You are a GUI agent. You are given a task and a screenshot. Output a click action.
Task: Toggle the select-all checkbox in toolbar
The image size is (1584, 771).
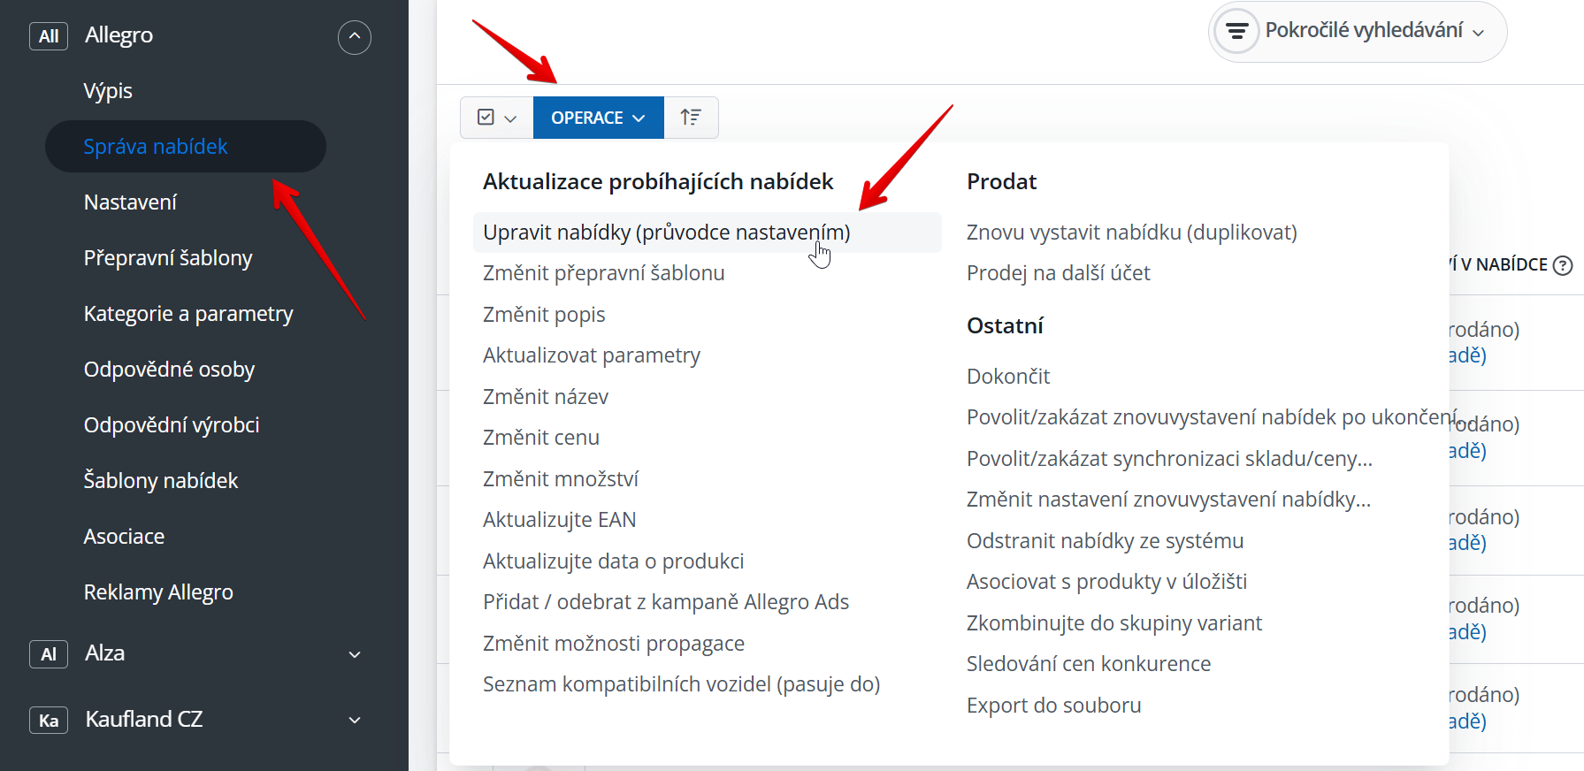pyautogui.click(x=486, y=118)
